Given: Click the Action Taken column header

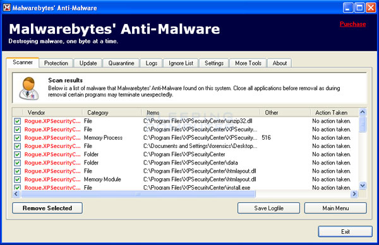Looking at the screenshot, I should click(x=335, y=113).
